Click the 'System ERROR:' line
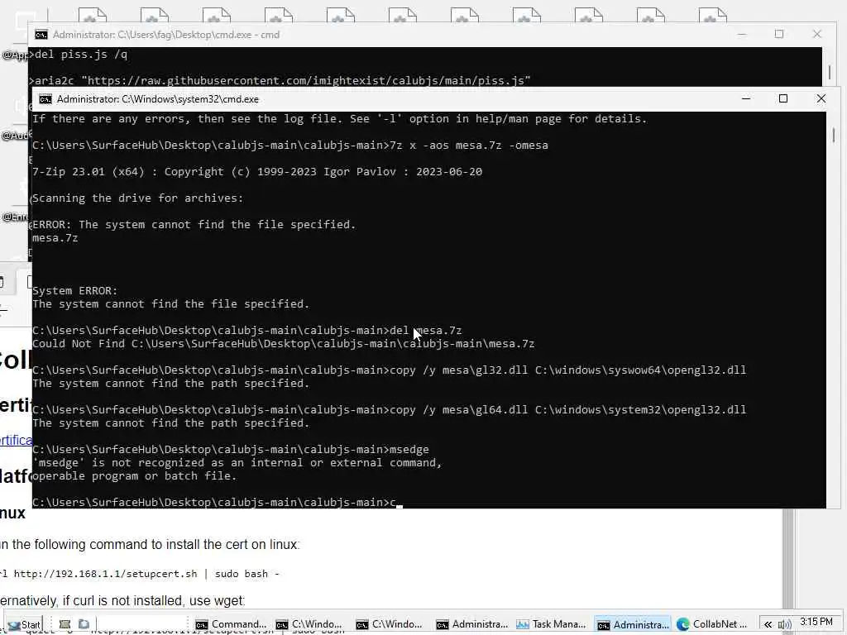Viewport: 847px width, 635px height. 75,290
